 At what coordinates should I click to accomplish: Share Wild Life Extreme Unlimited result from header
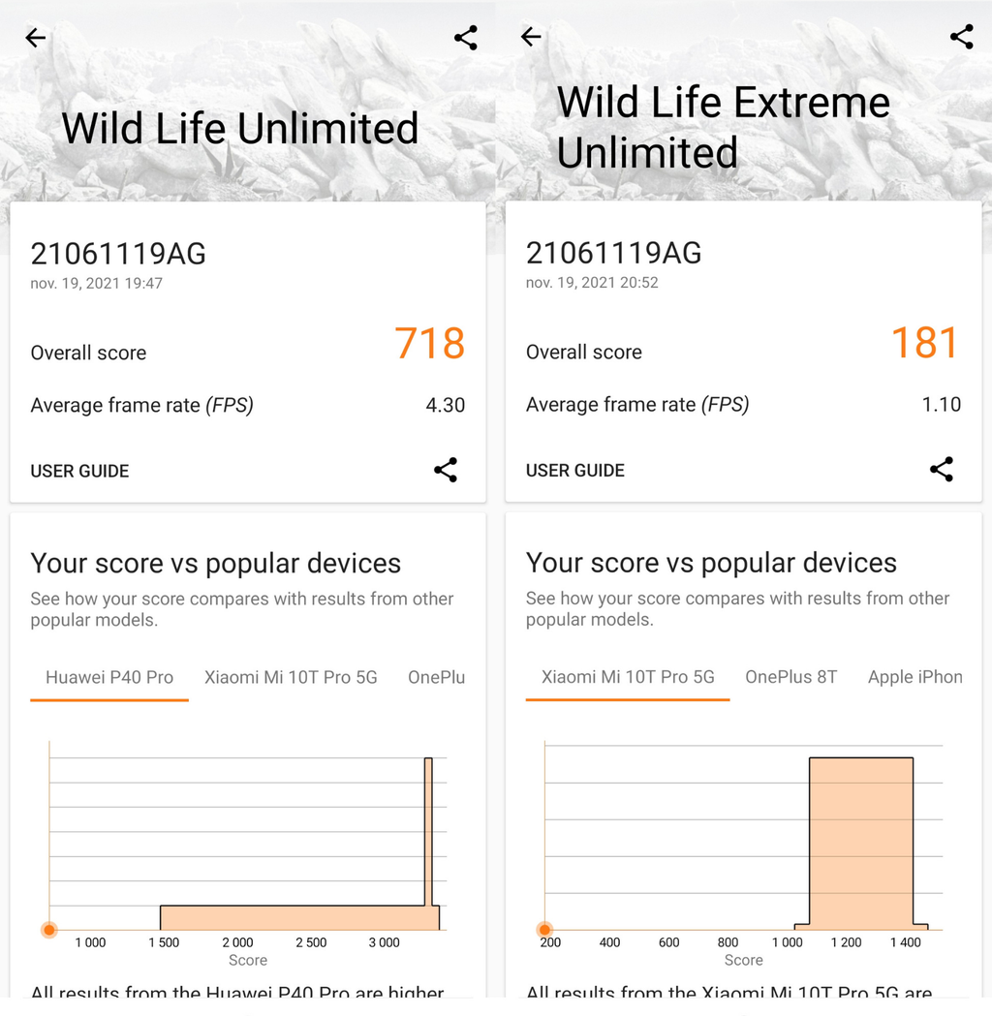click(x=962, y=37)
